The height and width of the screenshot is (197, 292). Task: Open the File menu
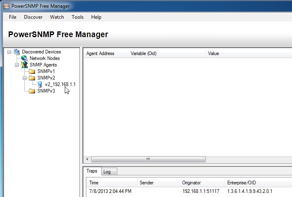[x=13, y=17]
